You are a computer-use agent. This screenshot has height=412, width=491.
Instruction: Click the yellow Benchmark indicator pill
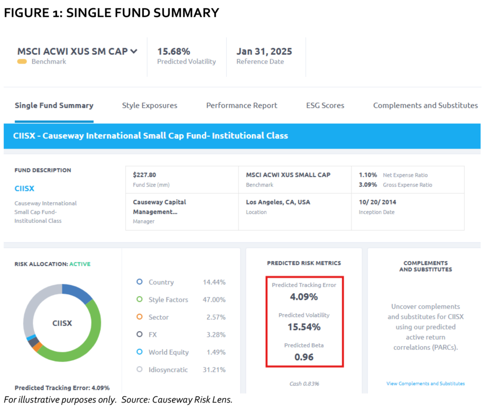point(22,62)
